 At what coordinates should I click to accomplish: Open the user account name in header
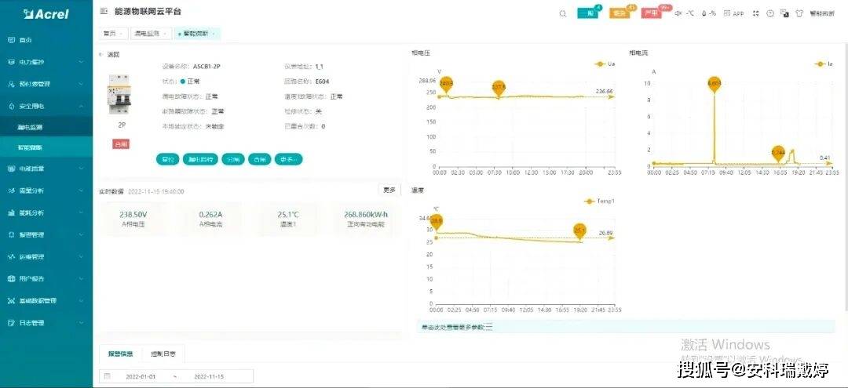point(822,13)
